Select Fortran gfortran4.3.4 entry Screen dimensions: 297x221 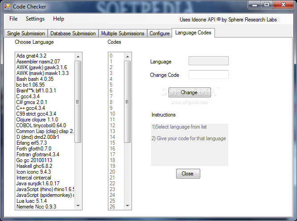(45, 154)
